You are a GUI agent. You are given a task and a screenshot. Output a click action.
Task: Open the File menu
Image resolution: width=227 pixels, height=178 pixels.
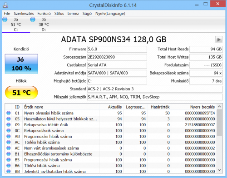[7, 14]
